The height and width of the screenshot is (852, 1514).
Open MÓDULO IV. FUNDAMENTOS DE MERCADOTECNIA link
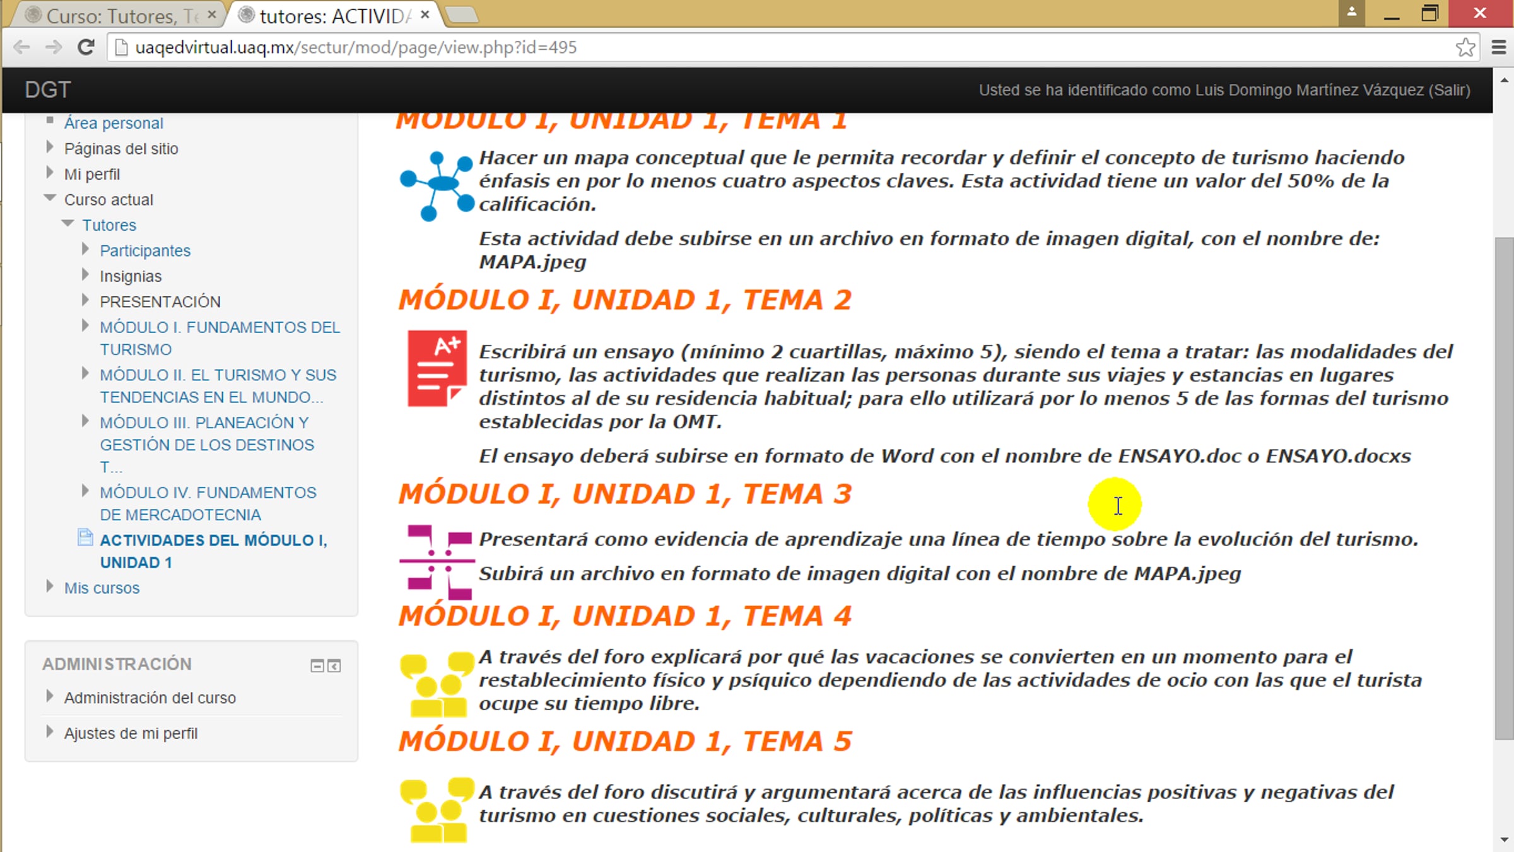click(208, 503)
